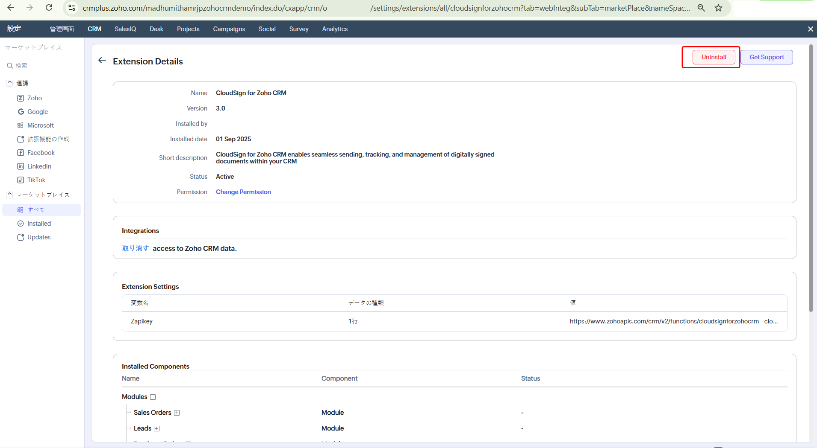Open Zoho under 連携
Viewport: 817px width, 448px height.
35,98
